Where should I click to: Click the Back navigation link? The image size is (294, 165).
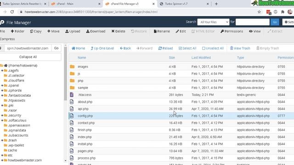[x=125, y=48]
